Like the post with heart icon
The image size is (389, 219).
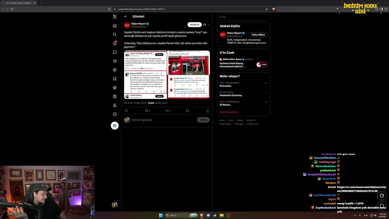(x=167, y=111)
